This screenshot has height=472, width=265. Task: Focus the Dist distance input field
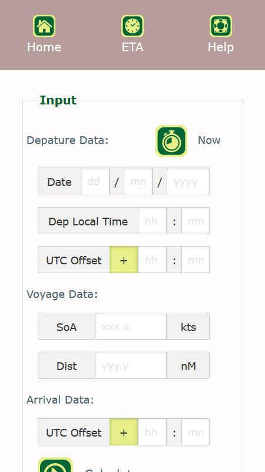[131, 365]
